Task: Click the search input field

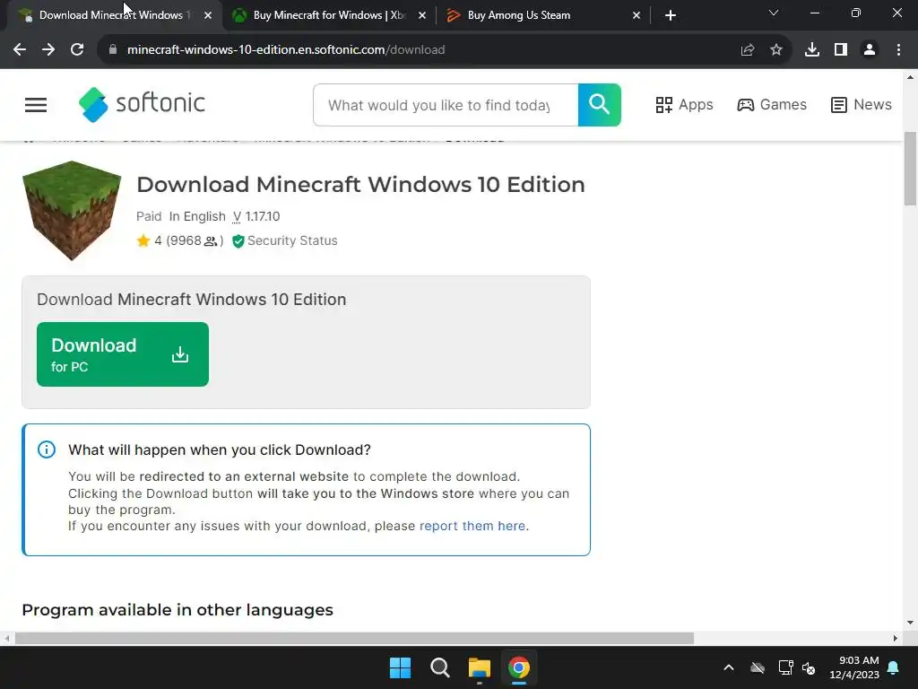Action: click(x=446, y=105)
